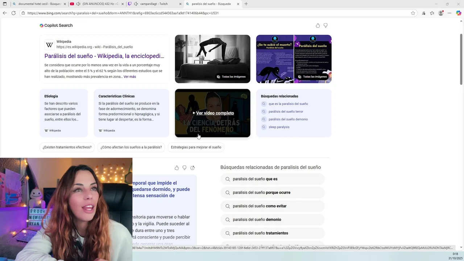Select the paralisis del sueño search tab

[212, 4]
